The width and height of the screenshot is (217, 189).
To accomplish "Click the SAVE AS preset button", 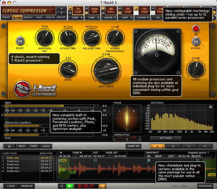I will [50, 17].
